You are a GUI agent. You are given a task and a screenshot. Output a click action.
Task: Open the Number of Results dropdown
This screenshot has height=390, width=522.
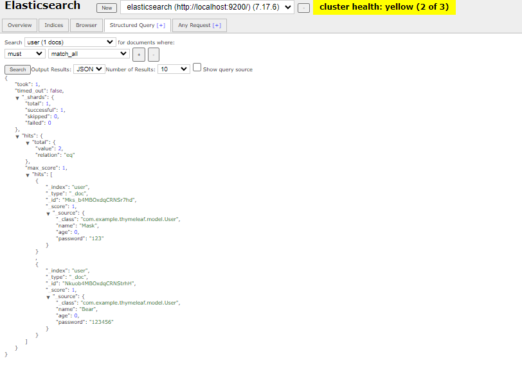pos(174,69)
